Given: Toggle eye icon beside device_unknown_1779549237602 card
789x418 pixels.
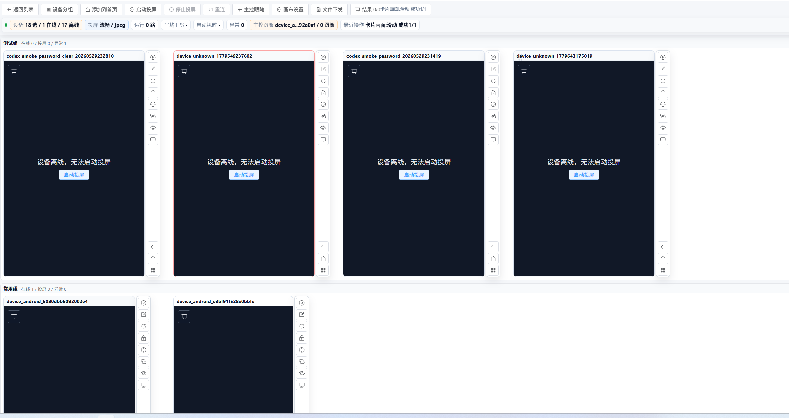Looking at the screenshot, I should click(x=323, y=128).
